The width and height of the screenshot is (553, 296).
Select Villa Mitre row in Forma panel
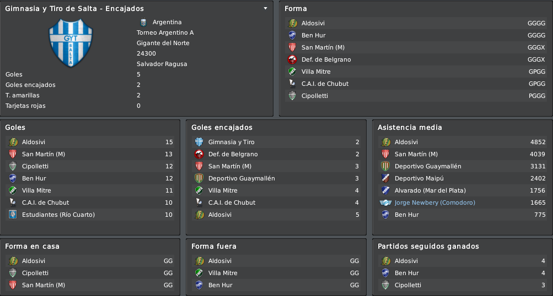pyautogui.click(x=416, y=72)
